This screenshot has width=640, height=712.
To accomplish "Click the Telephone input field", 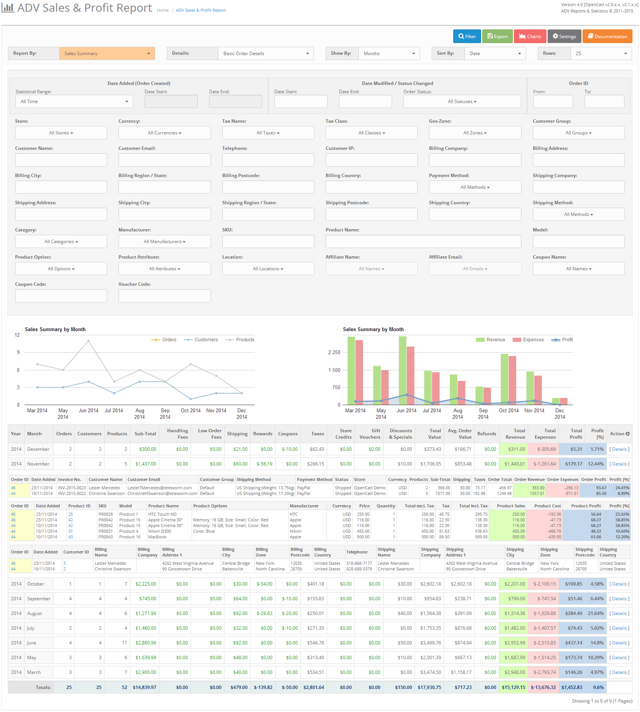I will tap(268, 160).
